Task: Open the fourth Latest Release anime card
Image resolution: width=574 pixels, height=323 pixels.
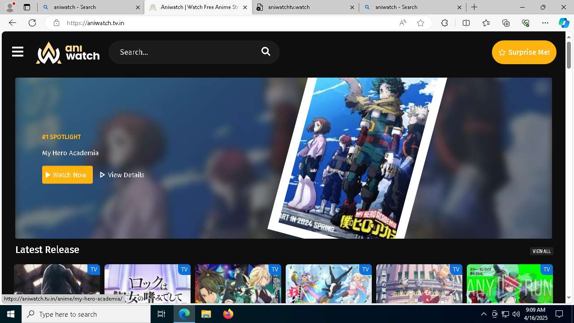Action: point(329,284)
